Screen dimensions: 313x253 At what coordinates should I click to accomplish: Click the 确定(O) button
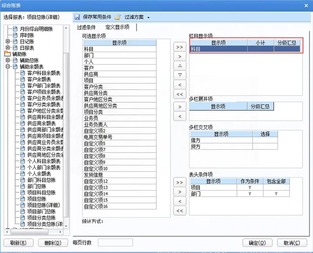(257, 243)
